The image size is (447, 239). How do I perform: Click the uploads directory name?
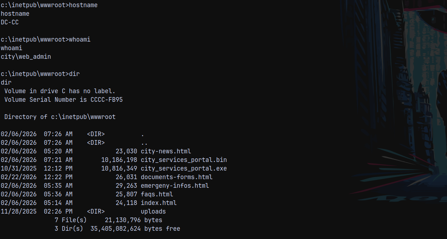coord(153,211)
